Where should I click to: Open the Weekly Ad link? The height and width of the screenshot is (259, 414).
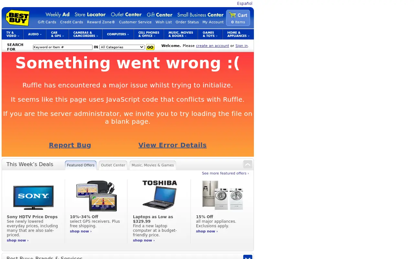58,15
